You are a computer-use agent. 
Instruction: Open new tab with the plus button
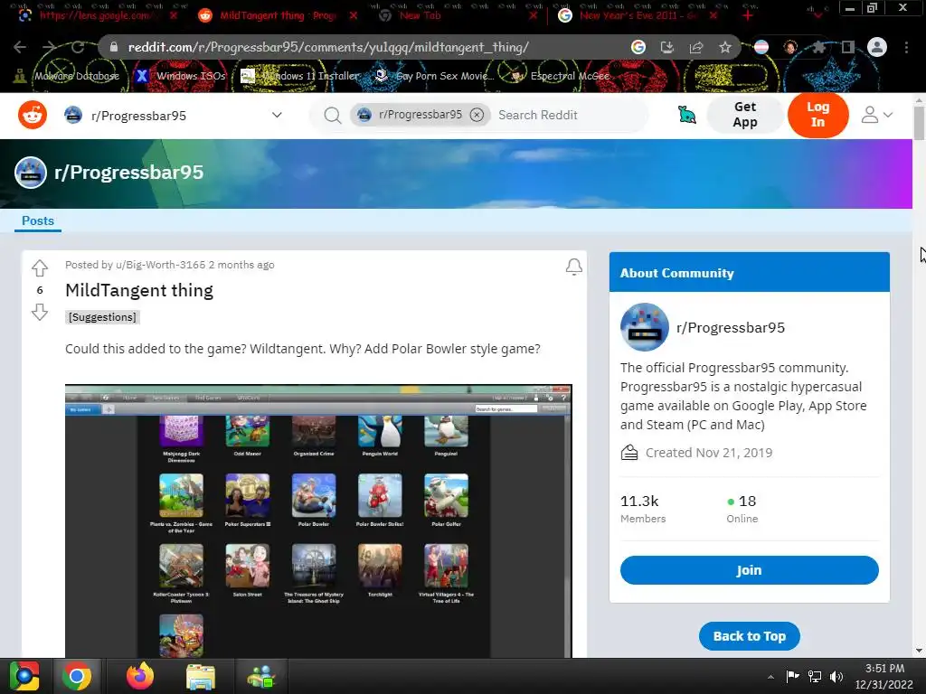[x=748, y=15]
